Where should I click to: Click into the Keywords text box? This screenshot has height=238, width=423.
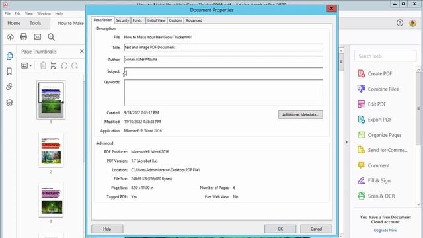point(223,93)
